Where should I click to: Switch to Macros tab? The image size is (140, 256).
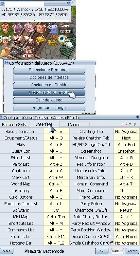point(74,125)
